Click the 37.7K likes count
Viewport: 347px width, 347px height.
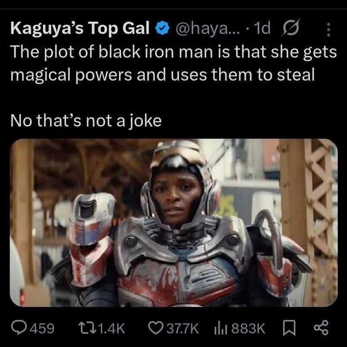(x=183, y=328)
